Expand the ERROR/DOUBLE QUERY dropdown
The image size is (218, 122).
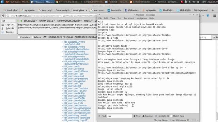[x=69, y=21]
